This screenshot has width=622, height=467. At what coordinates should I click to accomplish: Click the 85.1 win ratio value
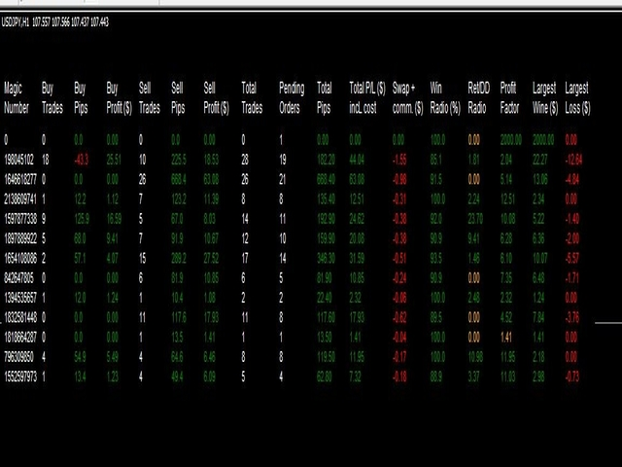(x=436, y=160)
